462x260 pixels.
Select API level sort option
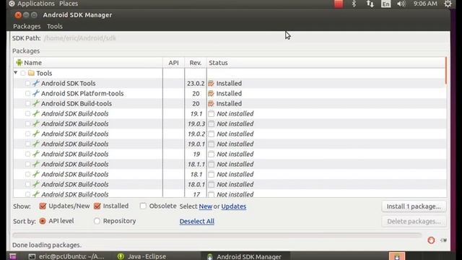(43, 221)
